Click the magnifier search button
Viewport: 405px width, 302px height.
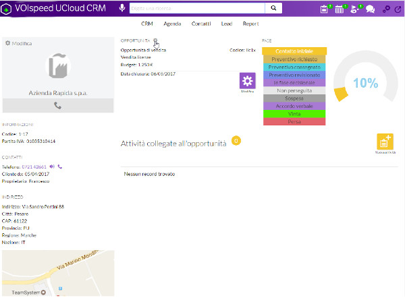(273, 8)
